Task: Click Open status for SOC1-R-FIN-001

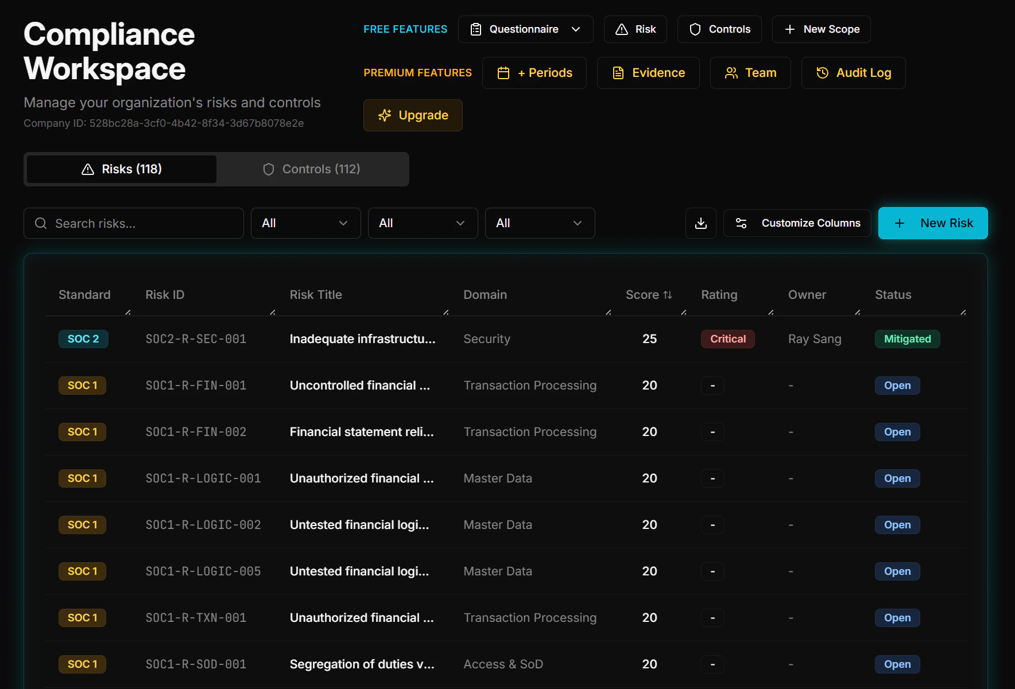Action: click(897, 386)
